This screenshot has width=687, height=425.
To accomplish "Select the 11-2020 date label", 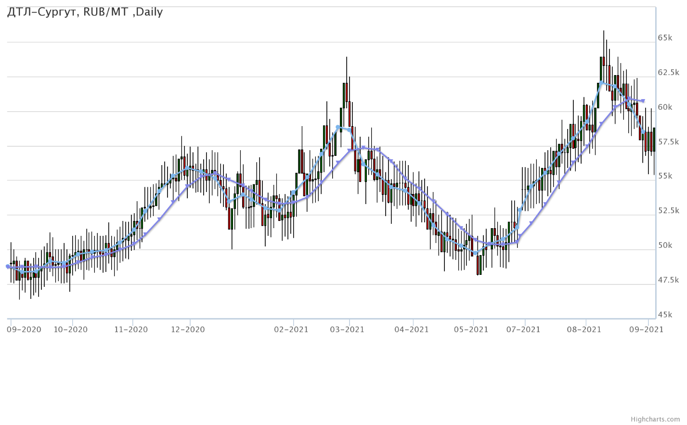I will 130,330.
